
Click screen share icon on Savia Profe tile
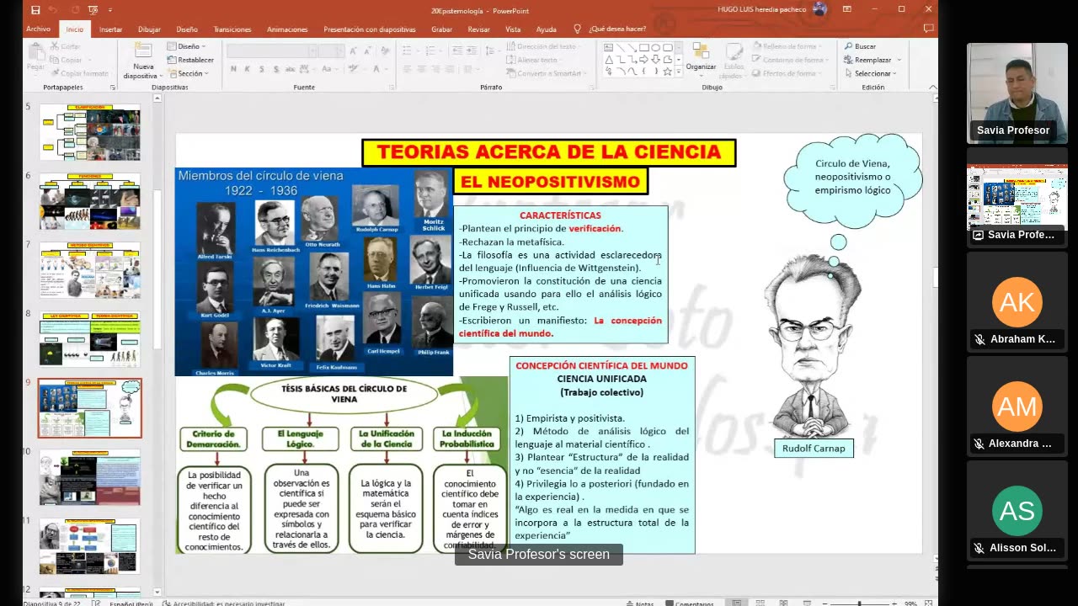978,235
